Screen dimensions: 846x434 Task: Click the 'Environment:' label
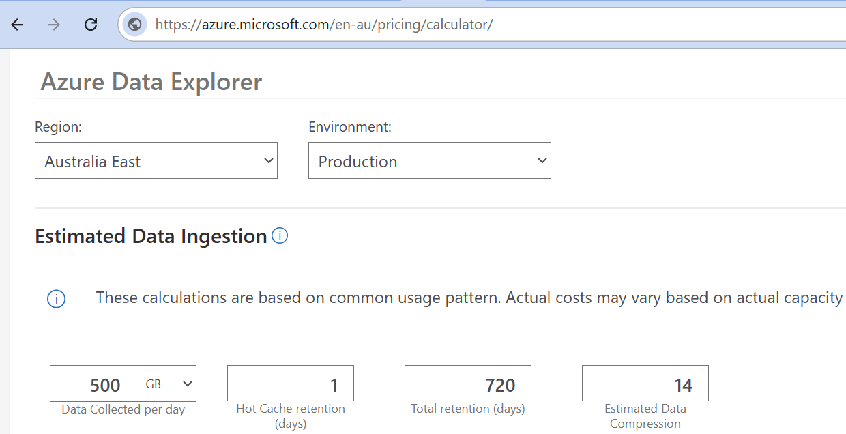click(350, 127)
